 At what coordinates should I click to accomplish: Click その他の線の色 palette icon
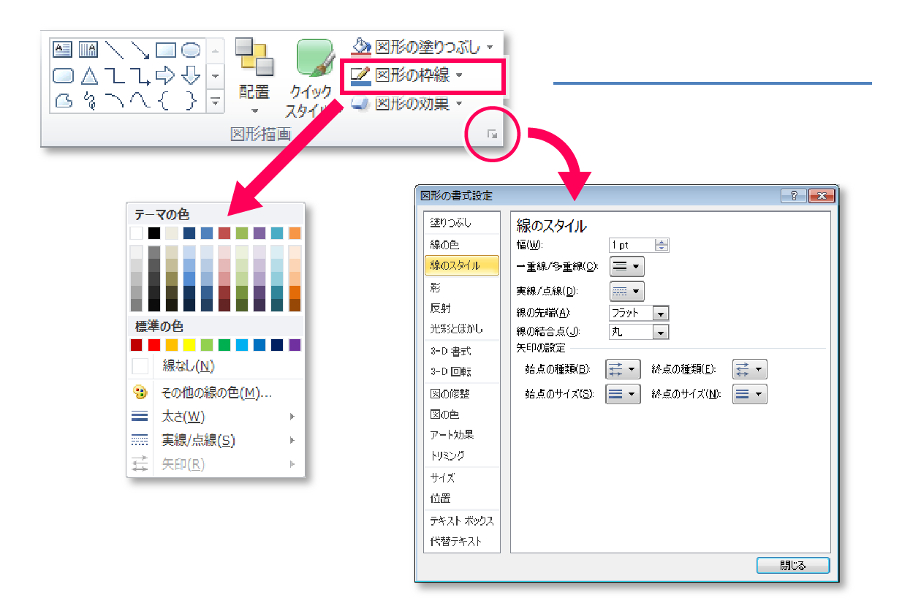click(x=140, y=393)
